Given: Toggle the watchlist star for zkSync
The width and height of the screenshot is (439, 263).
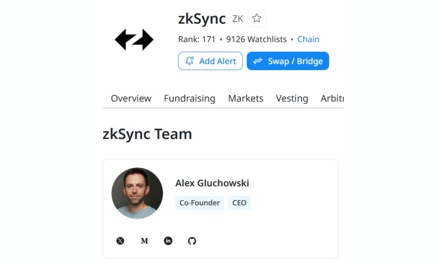Looking at the screenshot, I should point(257,18).
